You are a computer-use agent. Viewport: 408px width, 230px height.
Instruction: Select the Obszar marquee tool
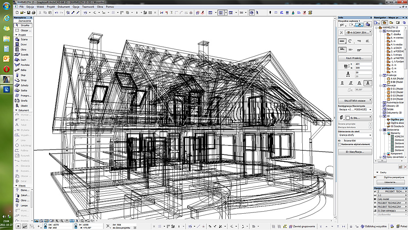click(x=23, y=30)
